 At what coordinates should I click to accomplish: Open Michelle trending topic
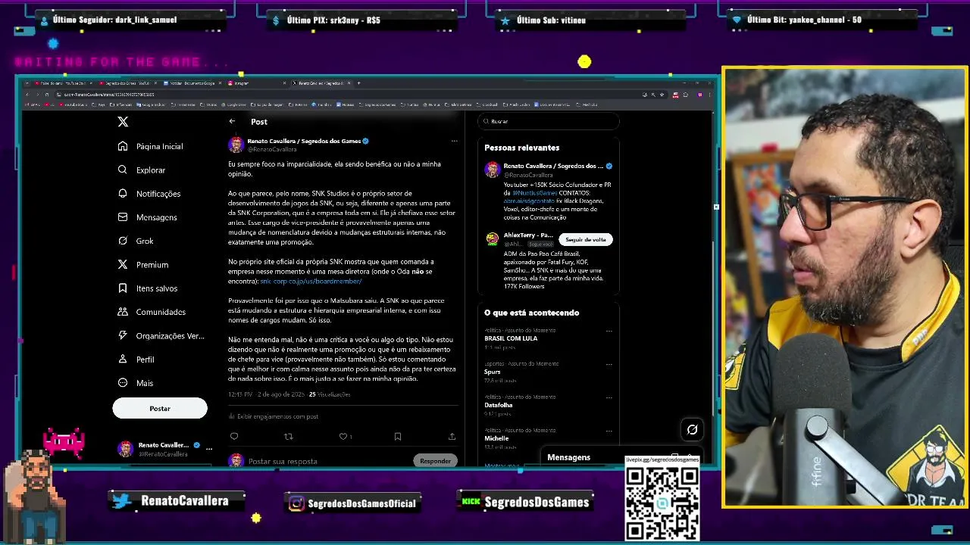[x=496, y=438]
